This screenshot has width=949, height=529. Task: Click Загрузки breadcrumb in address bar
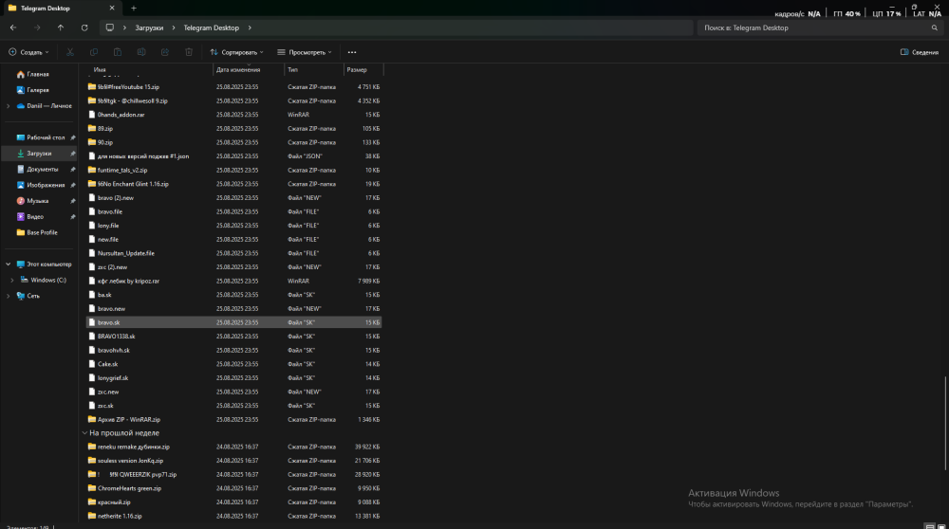(x=149, y=27)
